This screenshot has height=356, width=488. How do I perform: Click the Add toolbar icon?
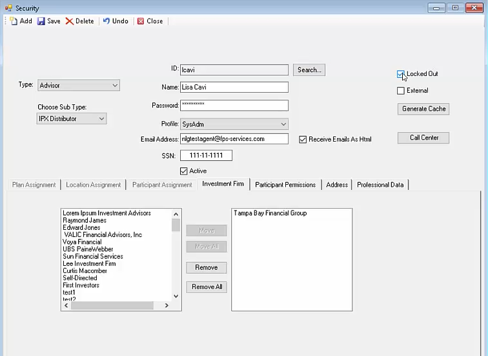pyautogui.click(x=14, y=21)
